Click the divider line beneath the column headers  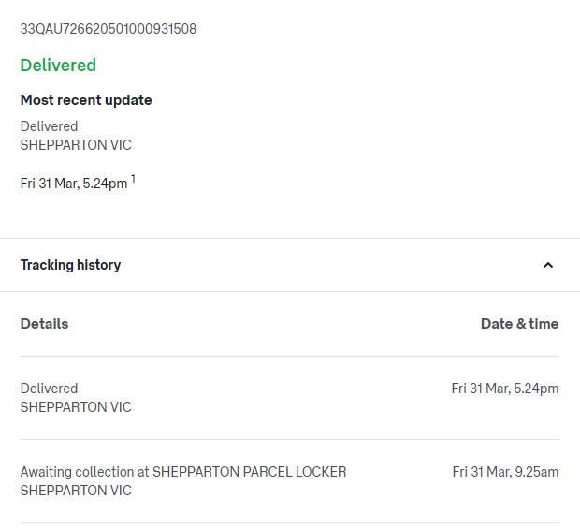click(290, 356)
